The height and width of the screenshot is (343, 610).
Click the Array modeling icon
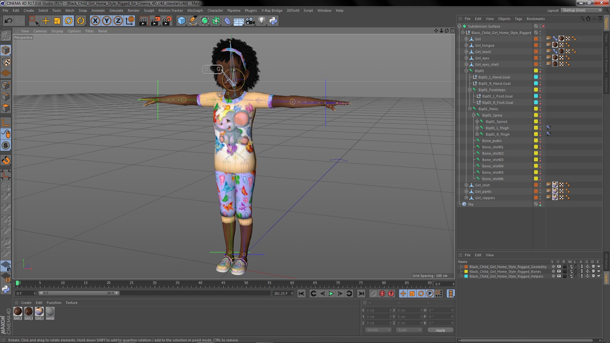coord(216,21)
